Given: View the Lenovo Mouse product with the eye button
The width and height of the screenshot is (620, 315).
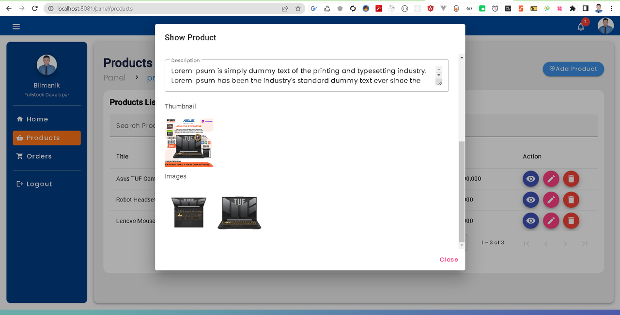Looking at the screenshot, I should [x=531, y=221].
